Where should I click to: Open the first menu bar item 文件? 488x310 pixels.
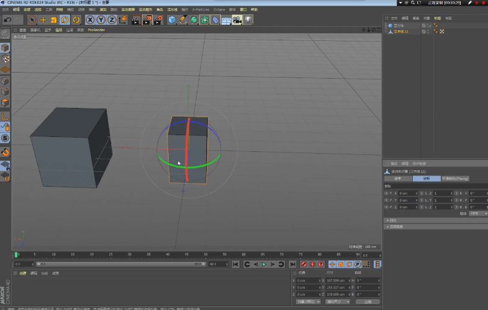(6, 10)
